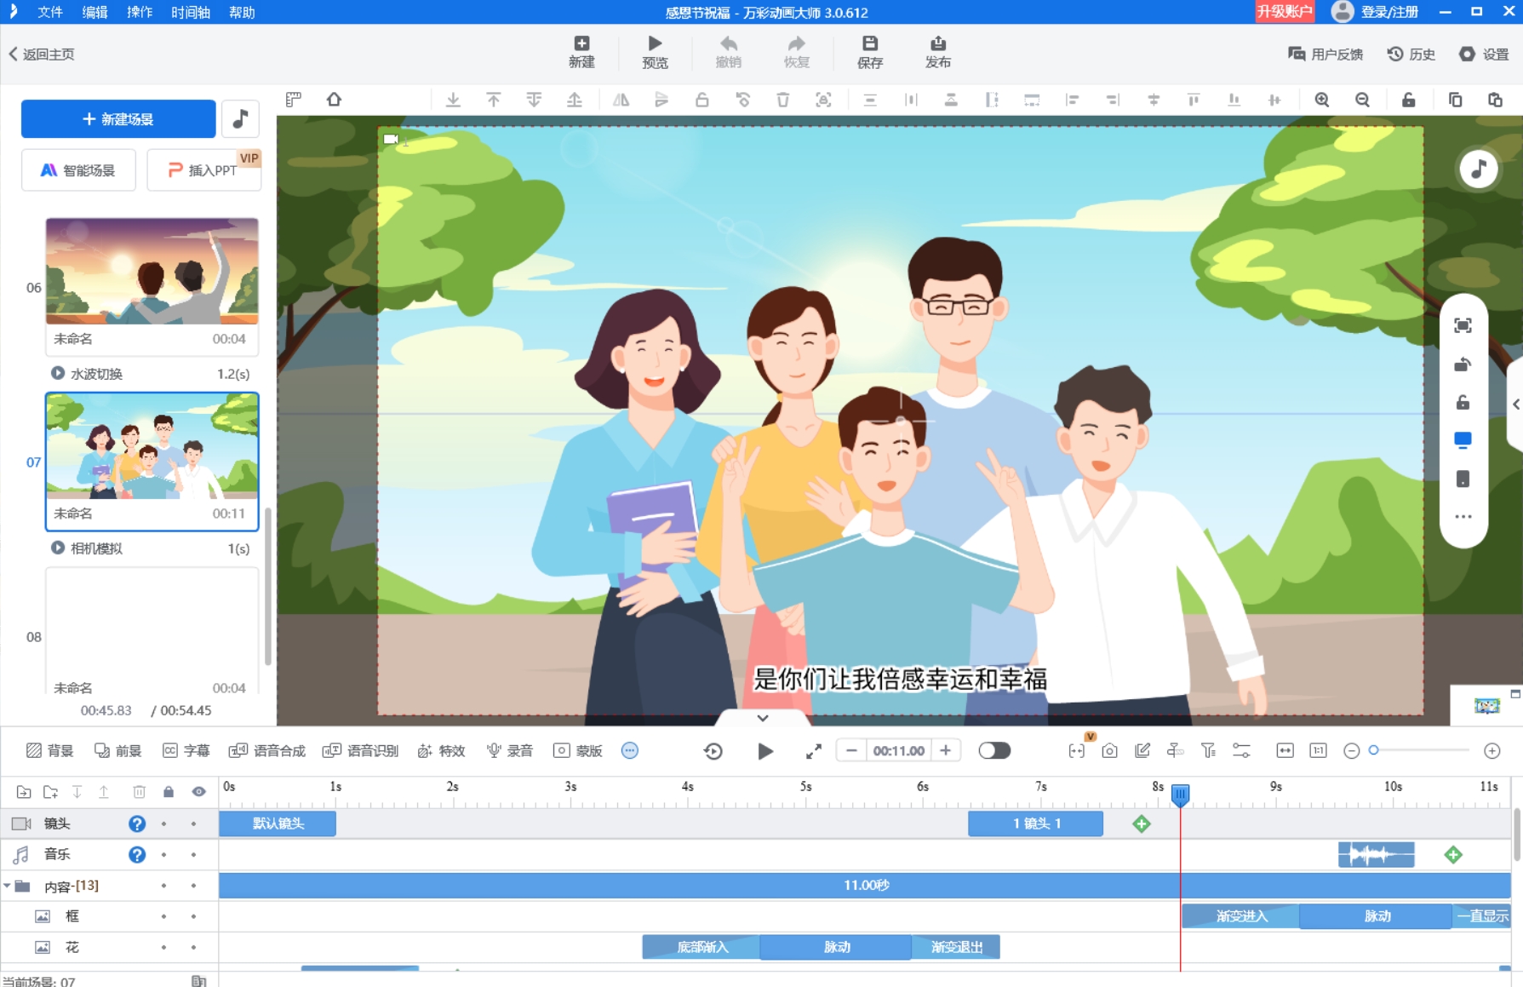Click the fullscreen expand icon on timeline bar

click(x=814, y=751)
